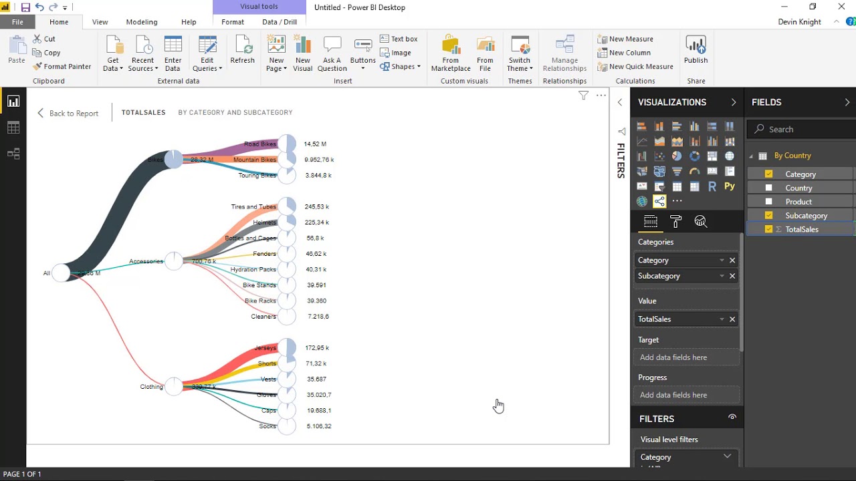
Task: Select the funnel chart visualization
Action: tap(677, 171)
